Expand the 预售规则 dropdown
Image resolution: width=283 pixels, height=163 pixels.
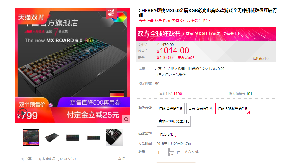[260, 59]
